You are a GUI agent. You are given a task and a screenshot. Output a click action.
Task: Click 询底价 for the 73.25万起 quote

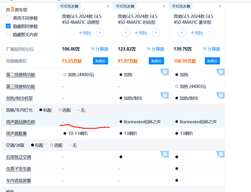click(x=100, y=61)
